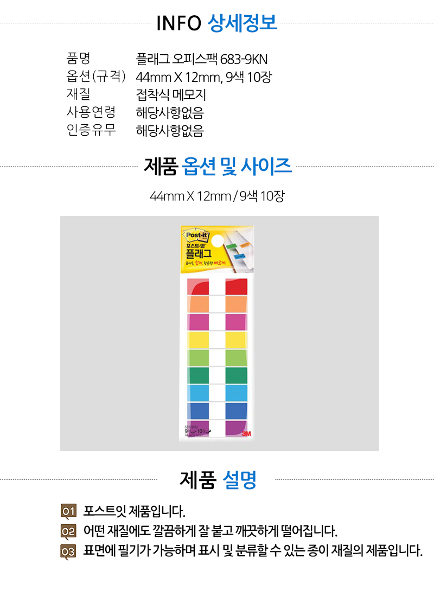Click the 제품 설명 section heading
The image size is (434, 610).
pyautogui.click(x=218, y=480)
